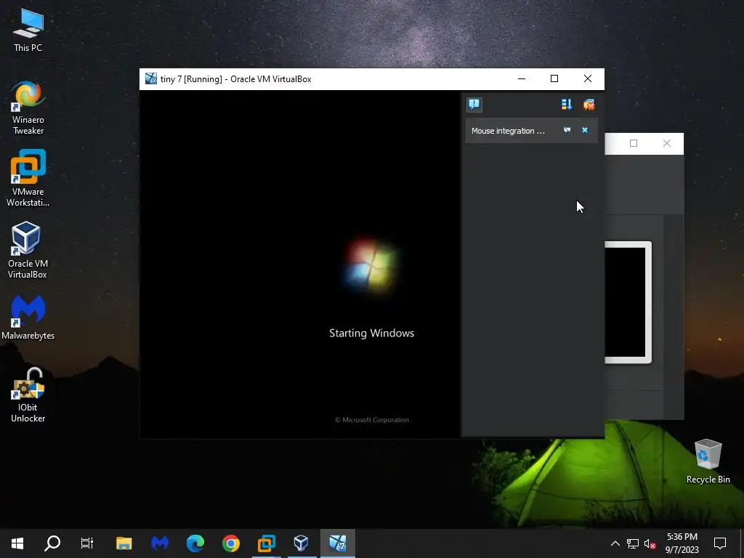Click the delete all finished notifications icon

589,105
